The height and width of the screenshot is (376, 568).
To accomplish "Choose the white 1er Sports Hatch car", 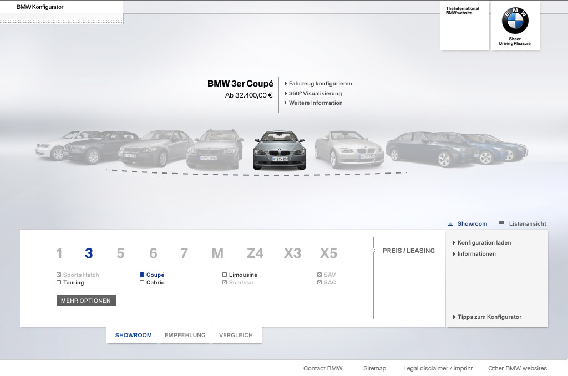I will (x=50, y=146).
